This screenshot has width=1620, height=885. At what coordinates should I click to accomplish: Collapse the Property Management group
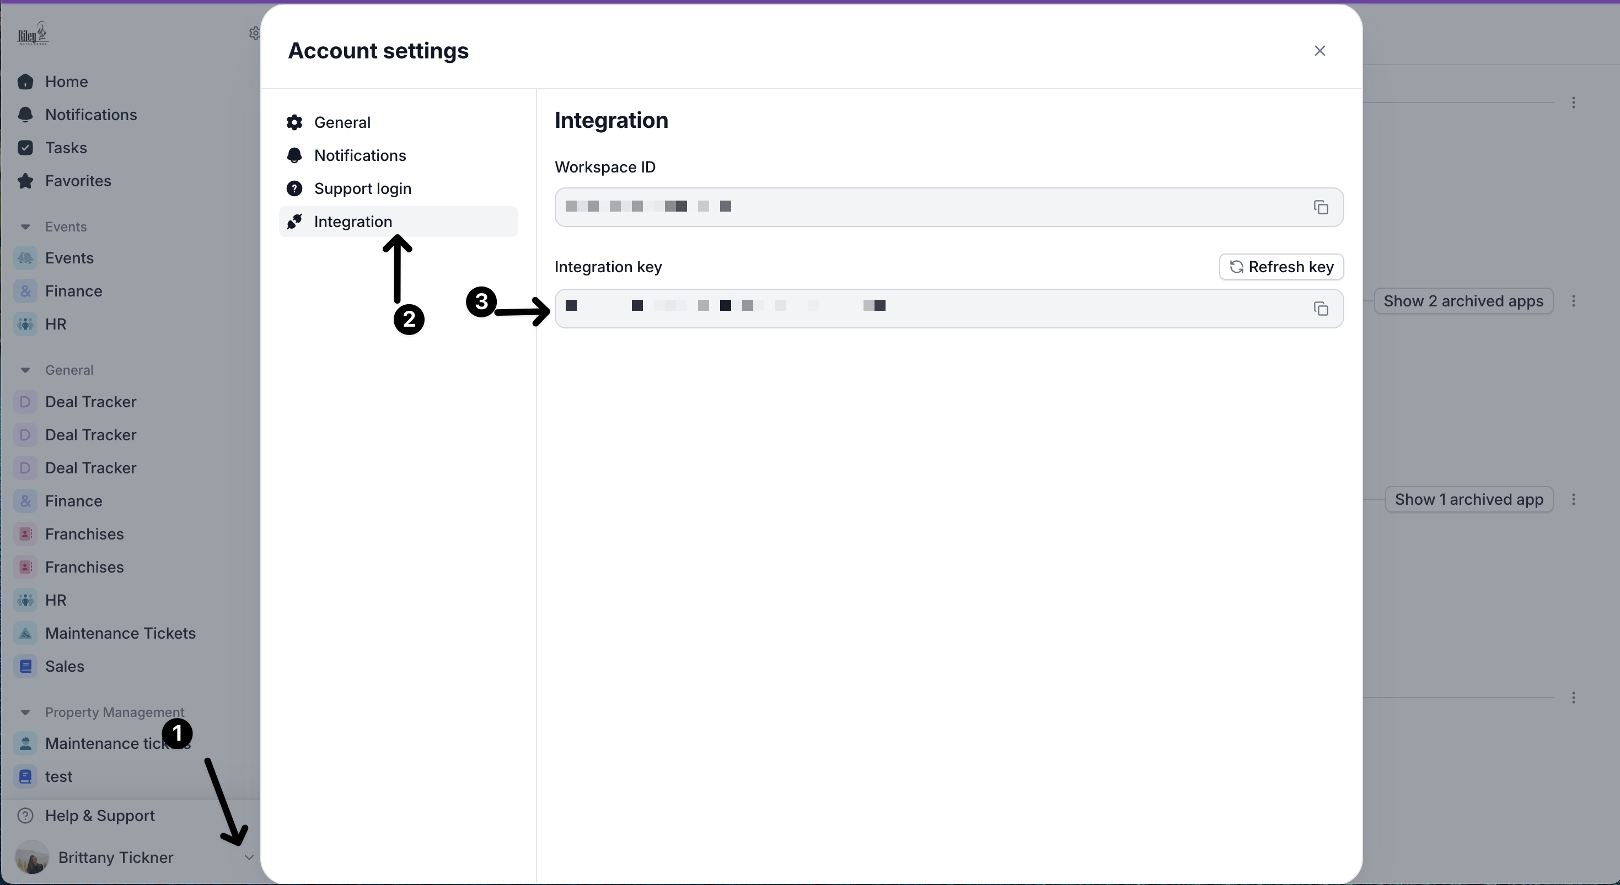[x=25, y=712]
